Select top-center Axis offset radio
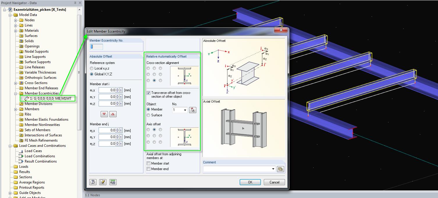 point(154,130)
